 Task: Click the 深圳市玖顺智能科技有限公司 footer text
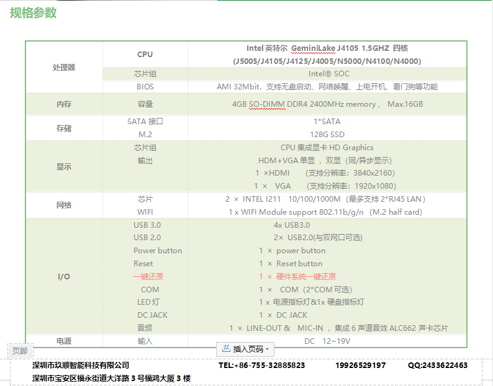click(81, 366)
